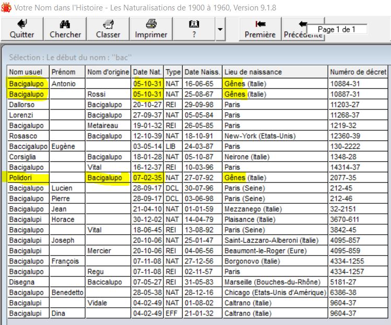This screenshot has width=391, height=325.
Task: Click the Imprimer printer button
Action: point(151,29)
